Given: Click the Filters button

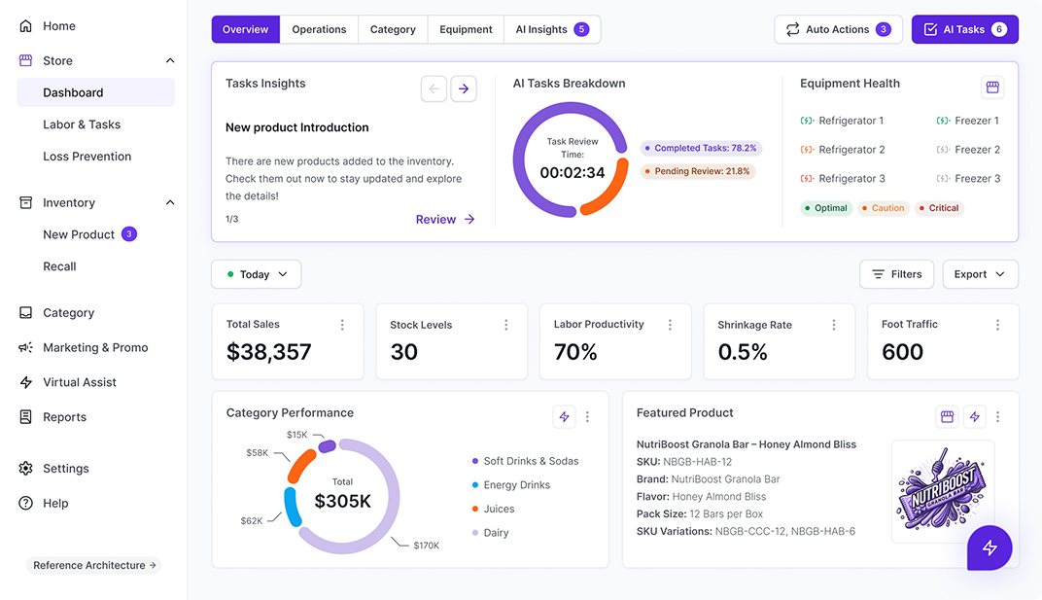Looking at the screenshot, I should pyautogui.click(x=896, y=274).
